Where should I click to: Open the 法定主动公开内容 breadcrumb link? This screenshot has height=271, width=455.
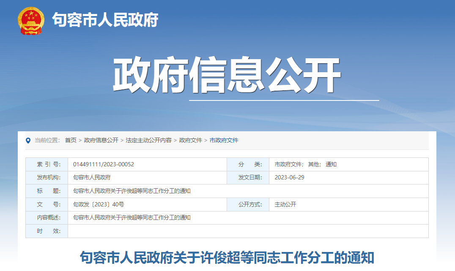click(x=148, y=141)
